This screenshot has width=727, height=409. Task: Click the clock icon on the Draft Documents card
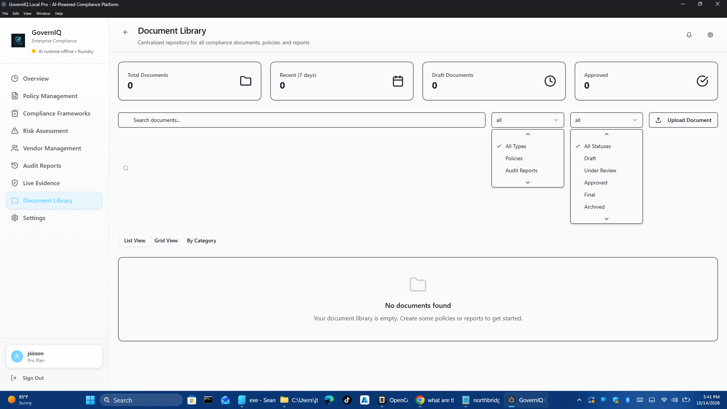click(x=550, y=81)
